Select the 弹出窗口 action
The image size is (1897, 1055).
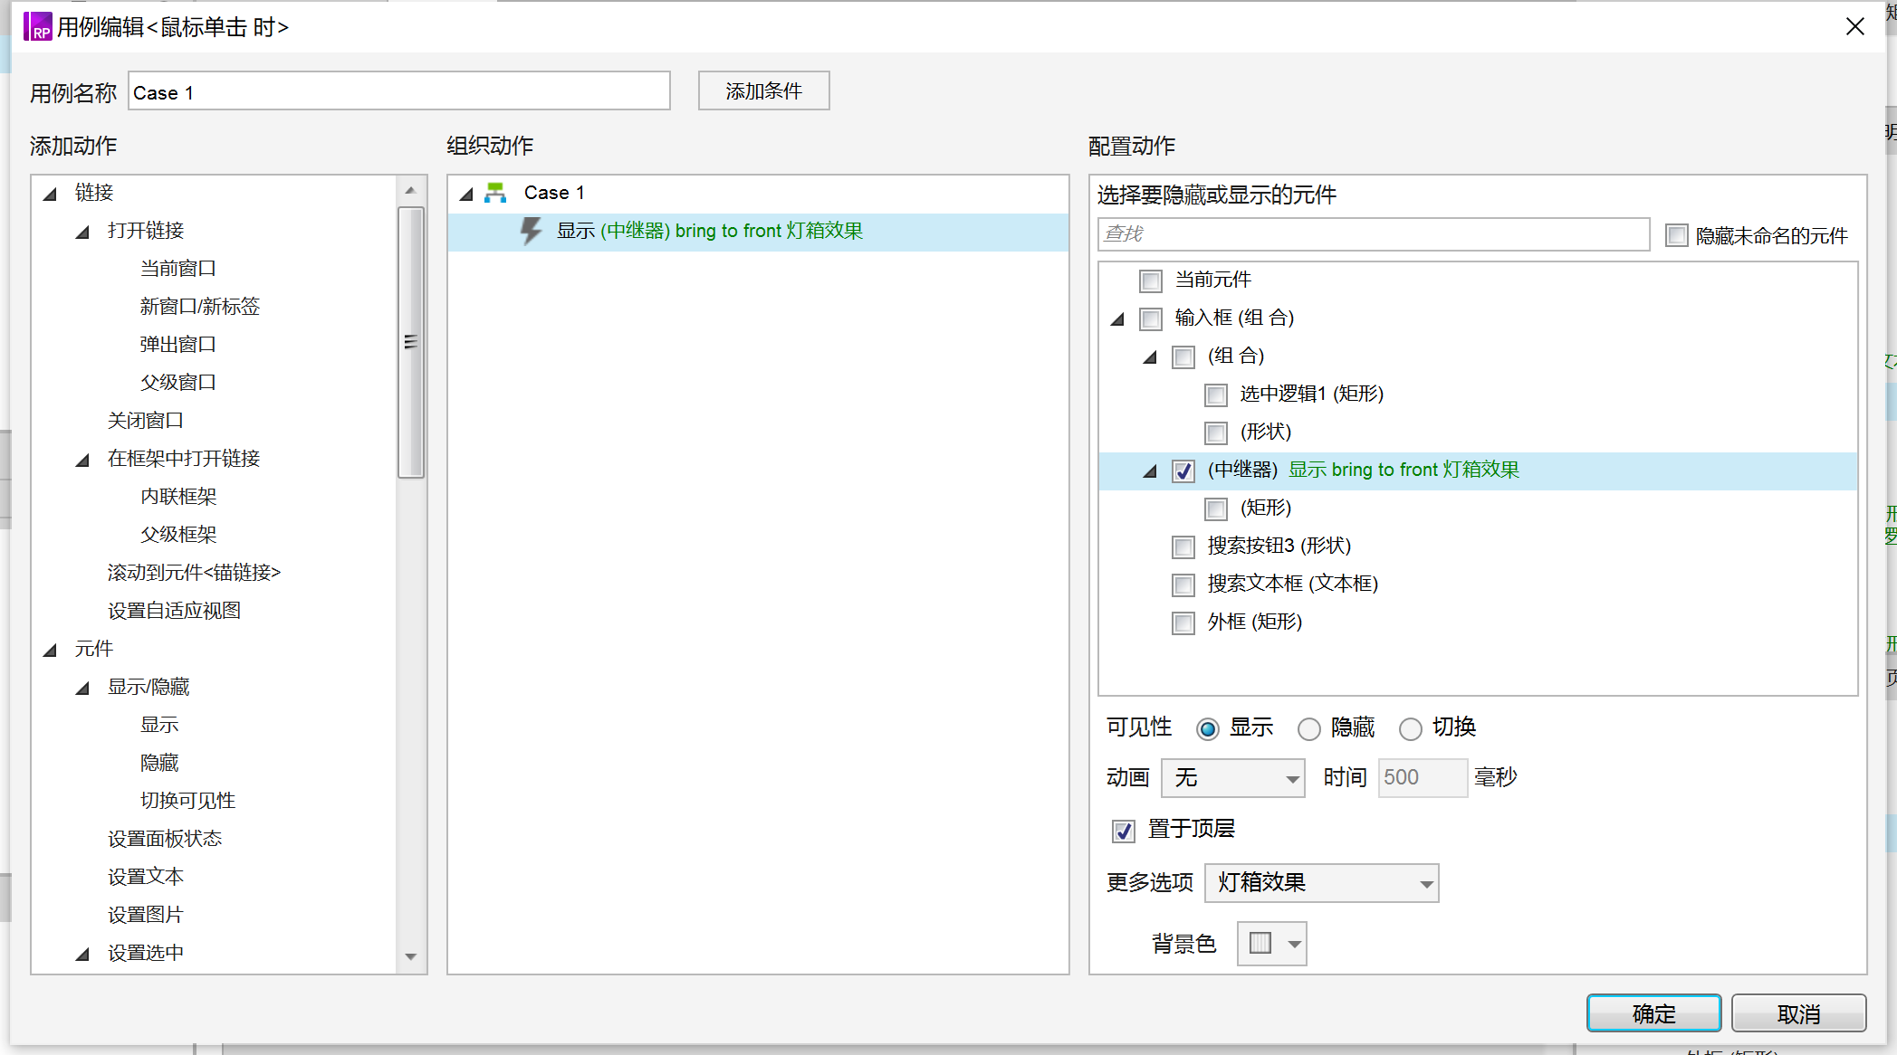178,345
